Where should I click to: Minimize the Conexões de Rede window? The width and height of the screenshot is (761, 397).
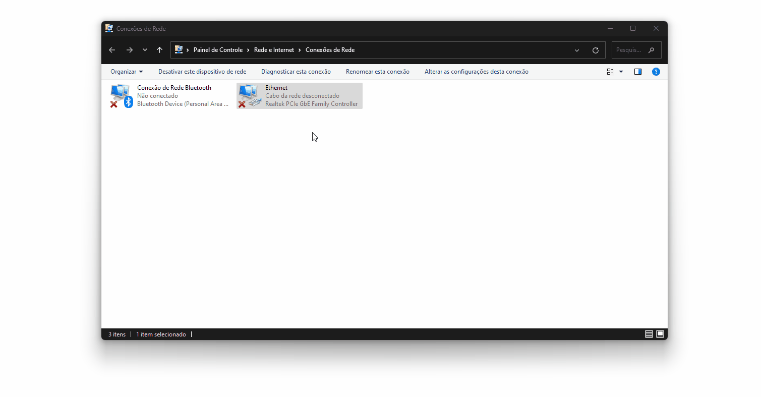click(610, 29)
